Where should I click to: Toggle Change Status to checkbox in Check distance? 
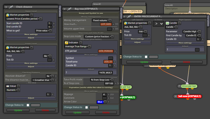pyautogui.click(x=28, y=105)
